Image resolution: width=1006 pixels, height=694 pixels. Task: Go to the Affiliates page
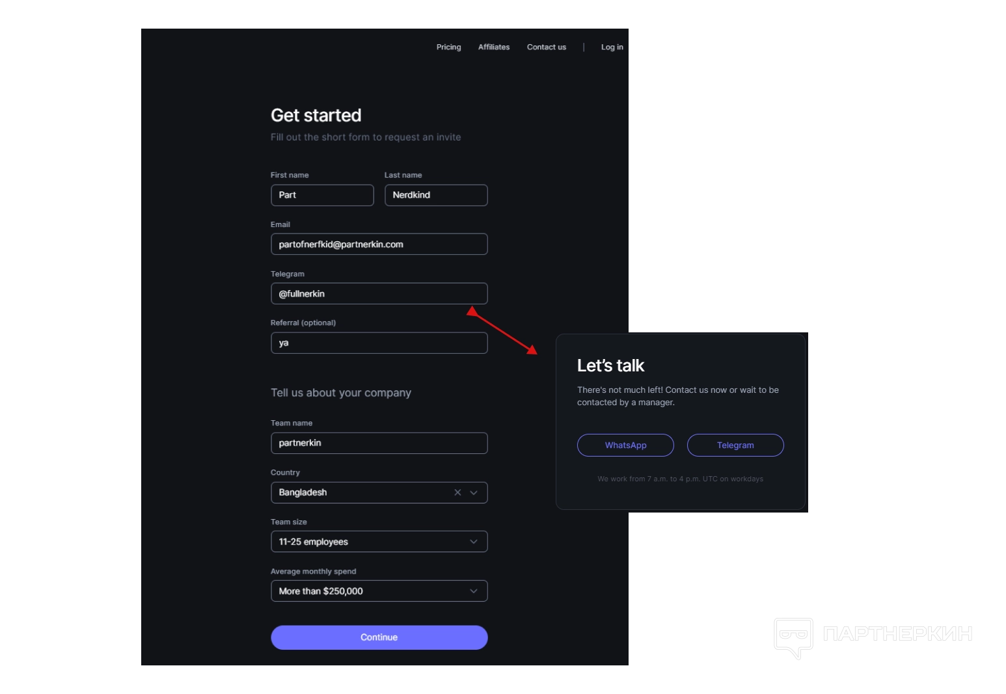coord(494,47)
